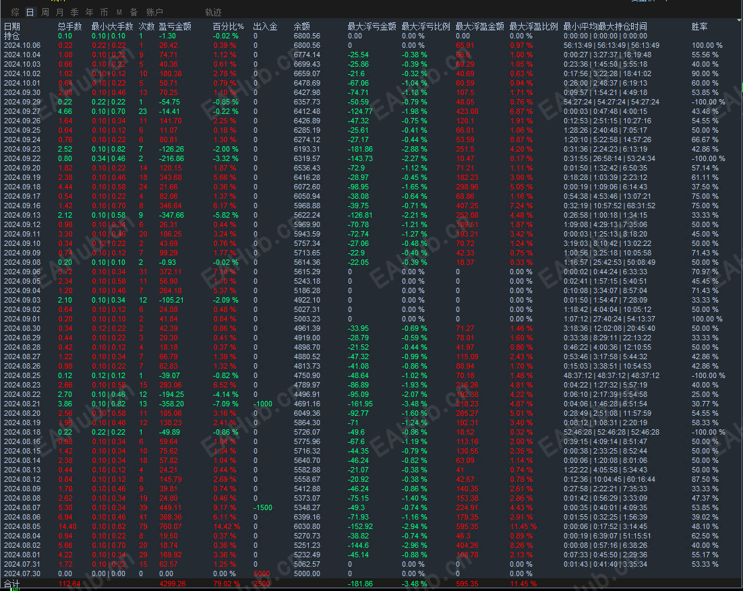Select the 2024.08.18 date cell
Screen dimensions: 743x591
22,433
